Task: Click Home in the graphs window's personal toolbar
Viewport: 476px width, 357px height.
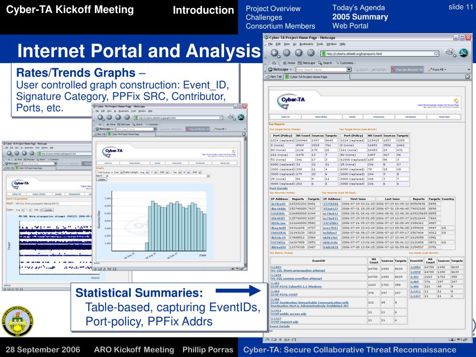Action: coord(111,125)
